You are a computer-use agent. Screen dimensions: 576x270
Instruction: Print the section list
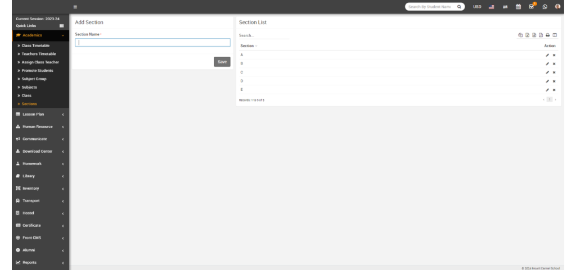pyautogui.click(x=547, y=35)
